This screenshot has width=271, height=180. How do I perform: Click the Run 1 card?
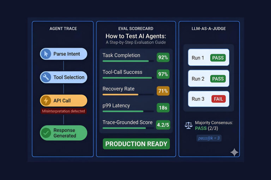209,57
